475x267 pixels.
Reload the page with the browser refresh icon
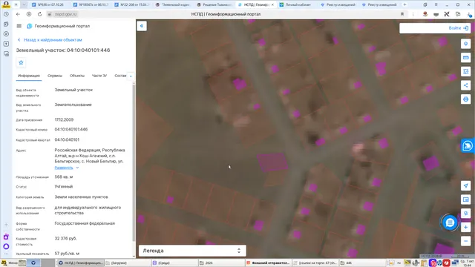click(x=39, y=14)
